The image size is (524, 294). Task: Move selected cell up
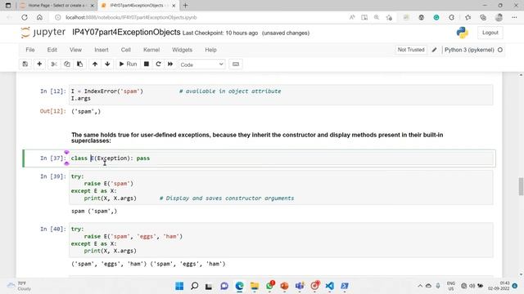click(95, 64)
